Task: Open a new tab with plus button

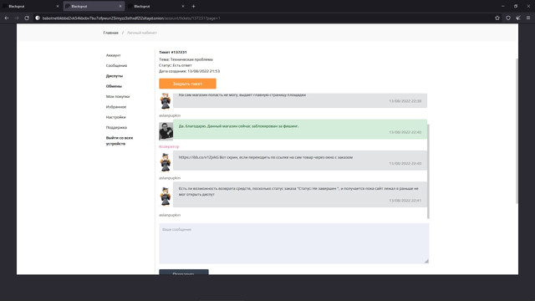Action: pos(193,6)
